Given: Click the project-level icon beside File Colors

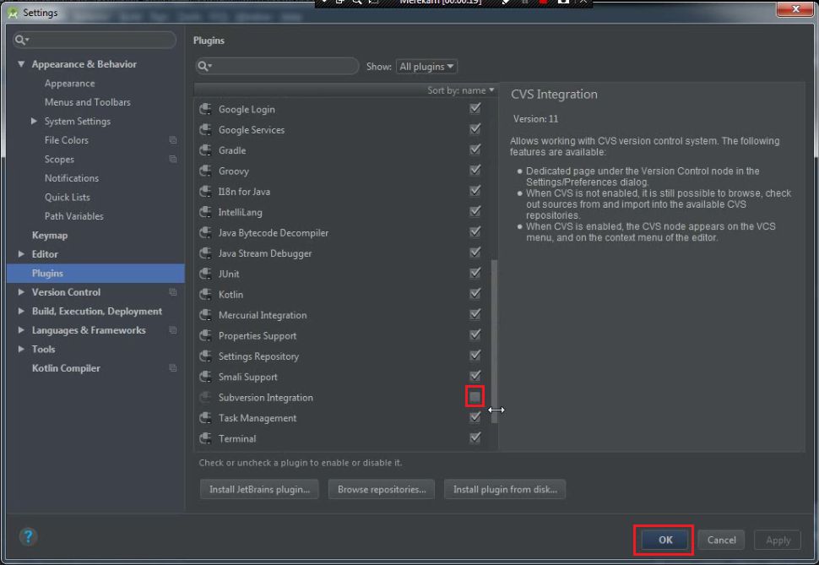Looking at the screenshot, I should (x=173, y=140).
